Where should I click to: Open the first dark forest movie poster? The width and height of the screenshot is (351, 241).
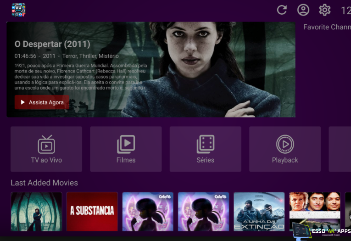click(x=36, y=212)
